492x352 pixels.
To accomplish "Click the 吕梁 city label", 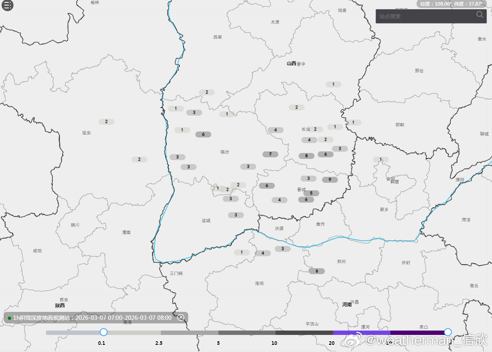I will [x=218, y=37].
